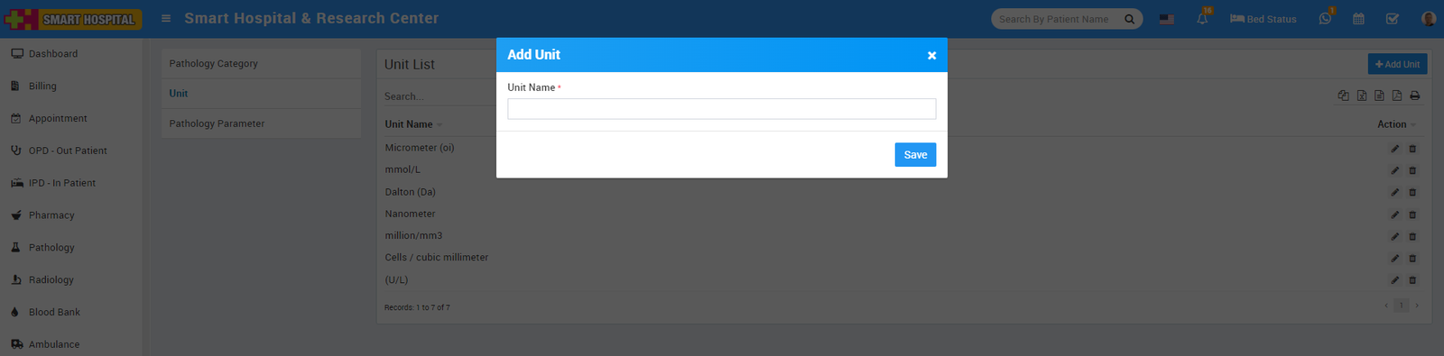The width and height of the screenshot is (1444, 356).
Task: Open user profile avatar menu
Action: coord(1429,19)
